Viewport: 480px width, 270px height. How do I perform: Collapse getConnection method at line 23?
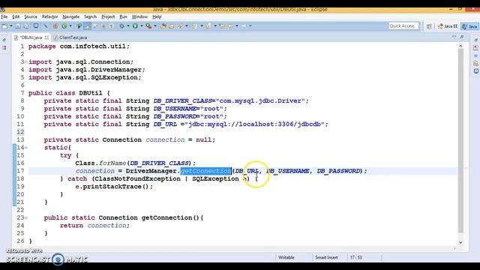coord(26,218)
